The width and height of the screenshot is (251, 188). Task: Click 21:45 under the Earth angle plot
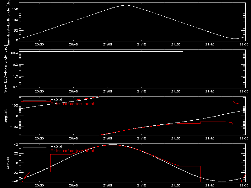tap(210, 44)
